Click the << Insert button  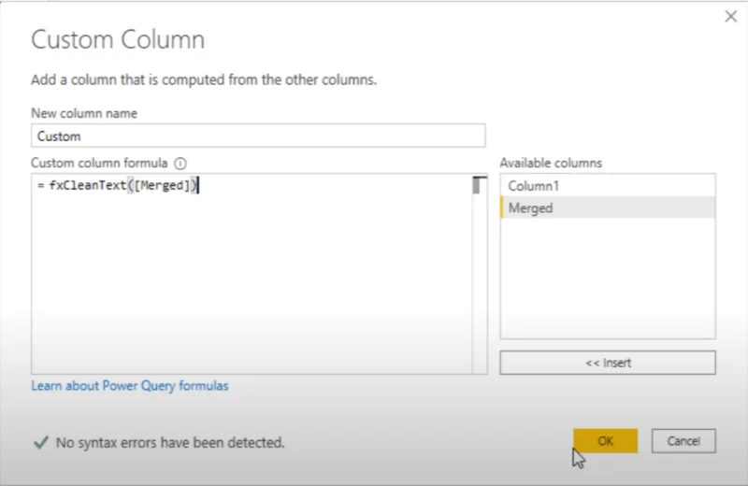click(x=608, y=363)
